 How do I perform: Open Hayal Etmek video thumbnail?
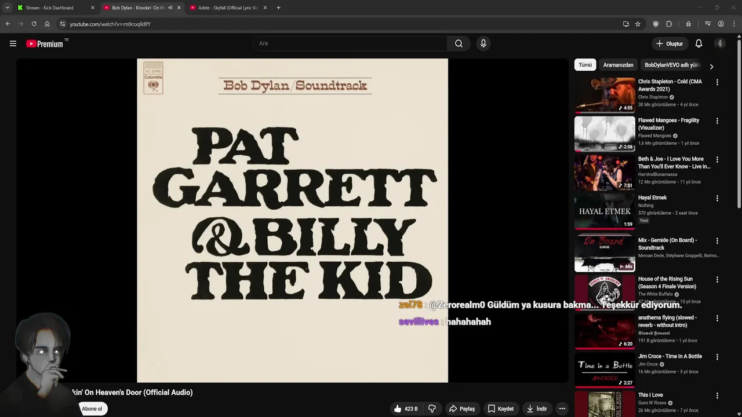[605, 211]
